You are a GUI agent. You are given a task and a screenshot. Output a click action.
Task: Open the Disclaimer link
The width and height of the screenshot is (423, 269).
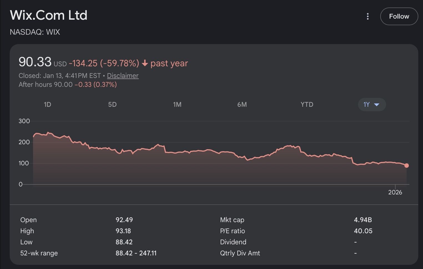coord(123,76)
